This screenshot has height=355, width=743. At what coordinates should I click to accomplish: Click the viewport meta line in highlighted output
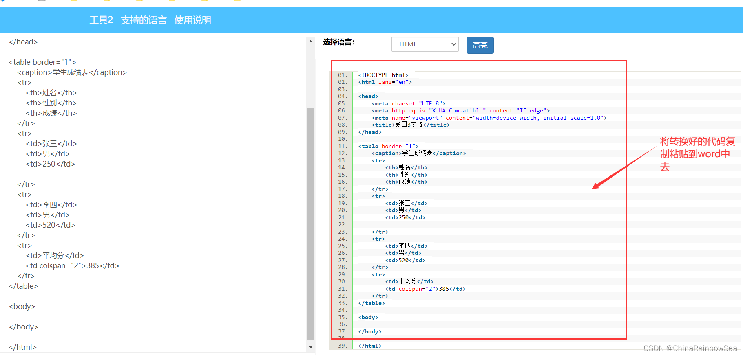(489, 118)
